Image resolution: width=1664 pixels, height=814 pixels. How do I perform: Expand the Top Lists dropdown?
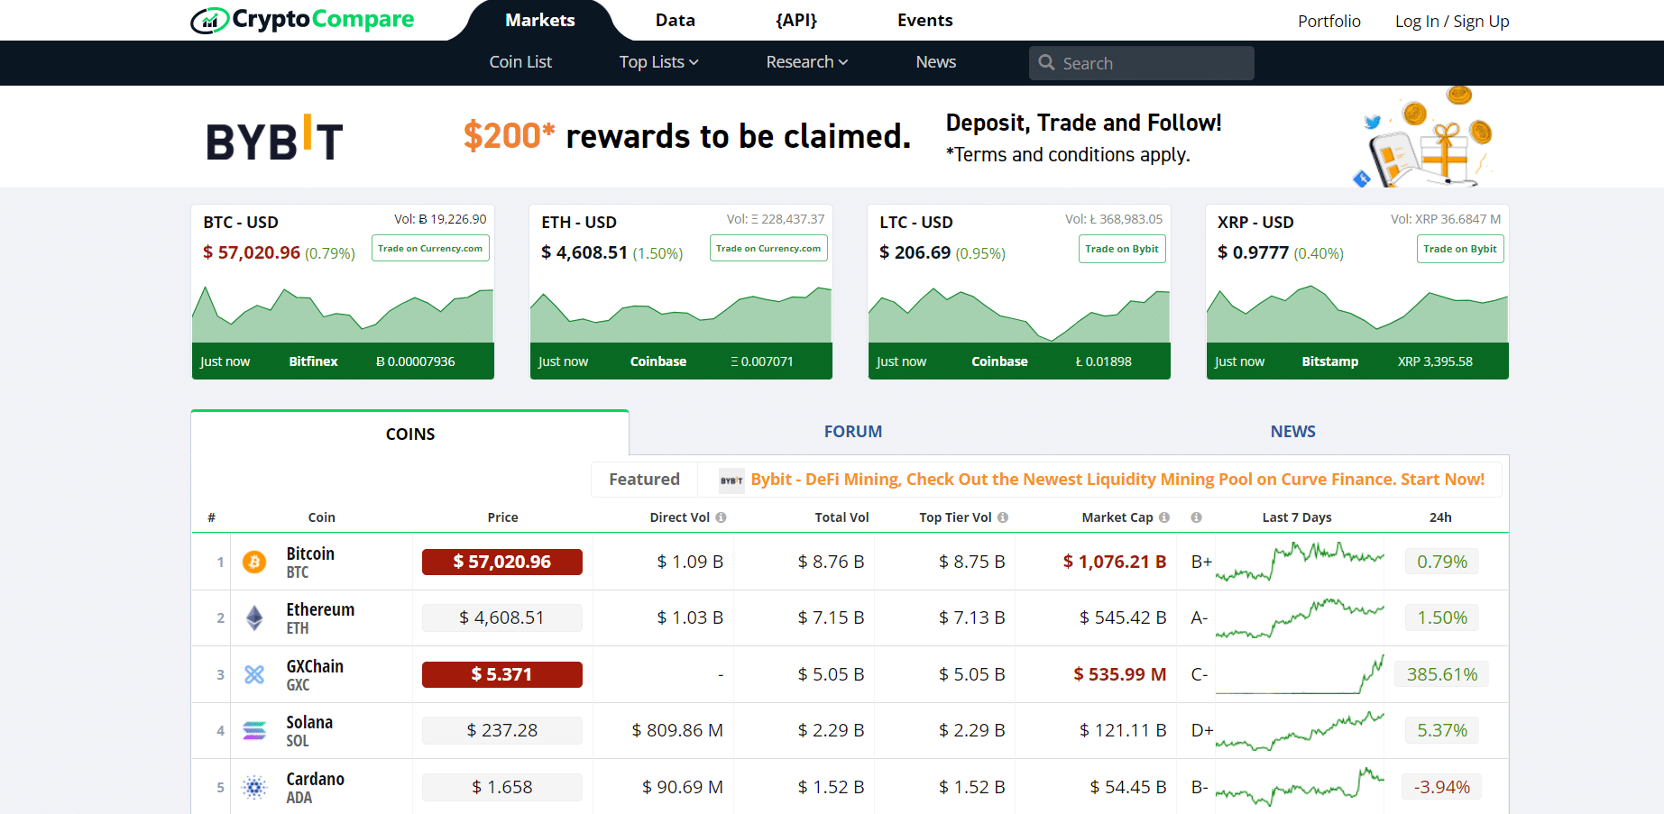(658, 62)
